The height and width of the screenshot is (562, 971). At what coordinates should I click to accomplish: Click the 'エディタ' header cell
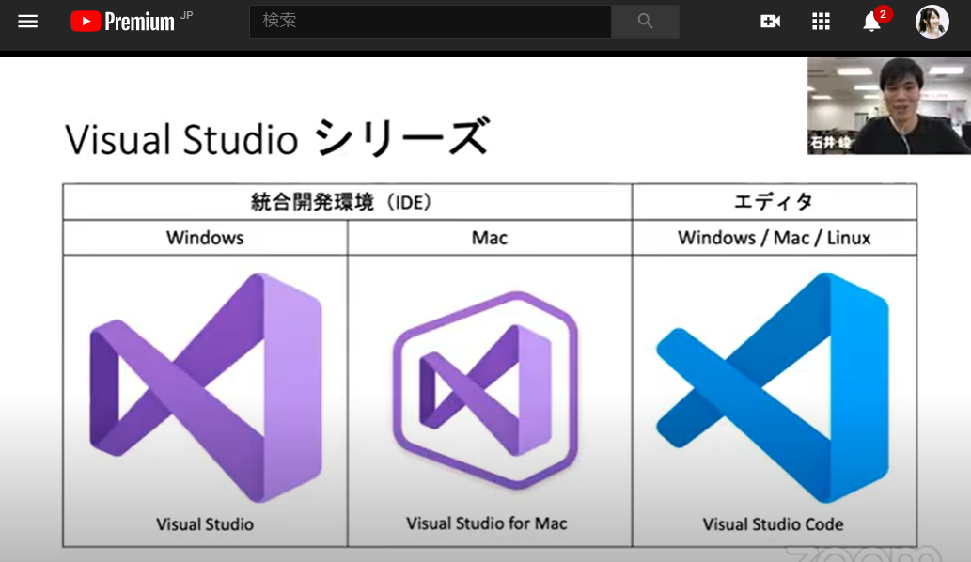pos(775,202)
